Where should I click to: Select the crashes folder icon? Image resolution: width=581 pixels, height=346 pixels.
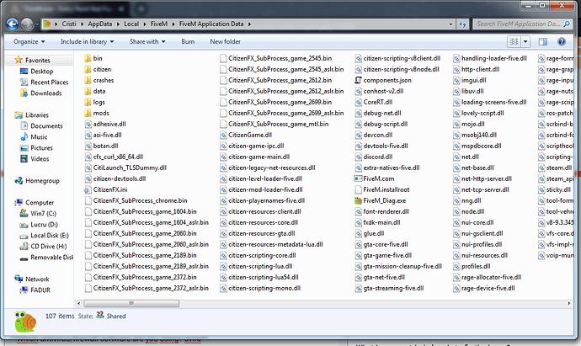(88, 80)
